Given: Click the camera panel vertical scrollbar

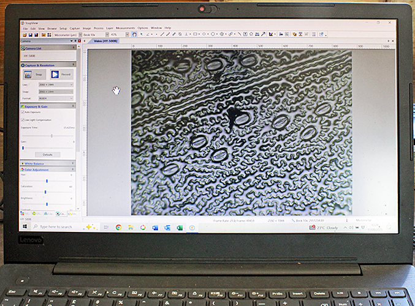Looking at the screenshot, I should point(78,100).
